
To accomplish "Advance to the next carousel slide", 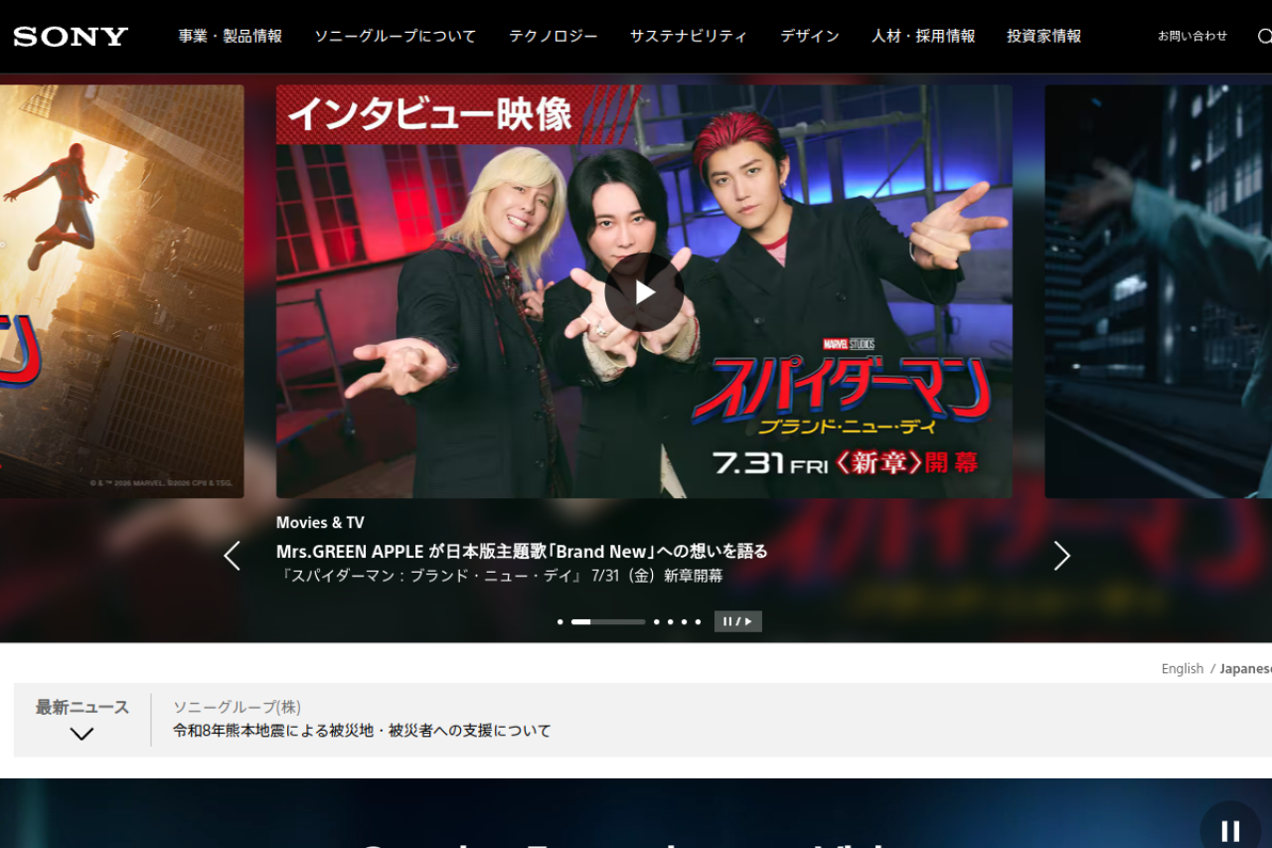I will [1061, 556].
